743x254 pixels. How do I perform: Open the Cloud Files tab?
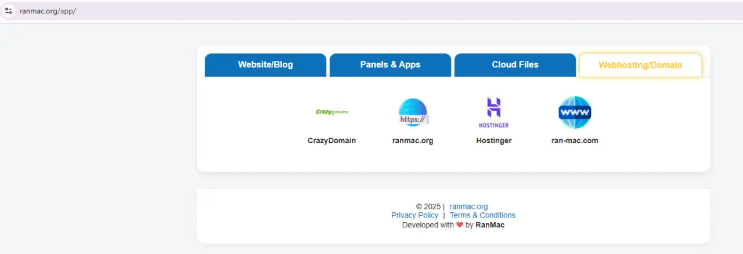coord(515,65)
